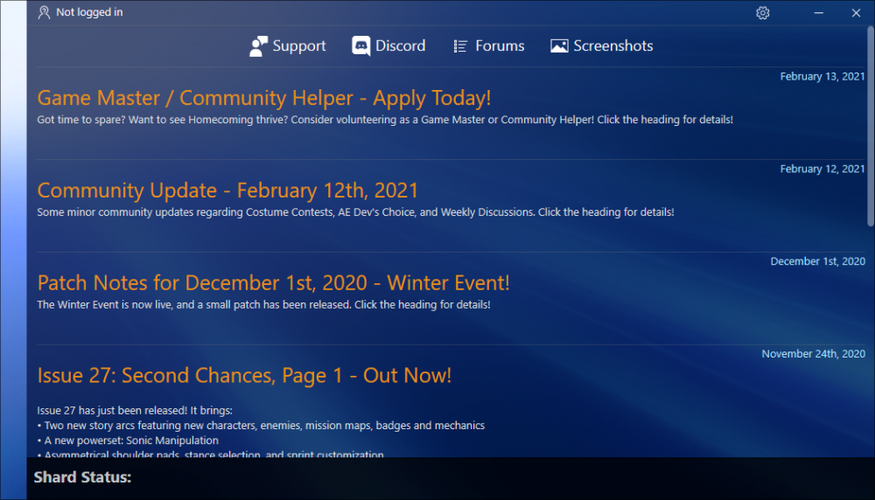The height and width of the screenshot is (500, 875).
Task: Click 'Got time to spare?' description text
Action: tap(385, 120)
